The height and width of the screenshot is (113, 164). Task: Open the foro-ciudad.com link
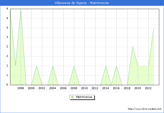[145, 109]
